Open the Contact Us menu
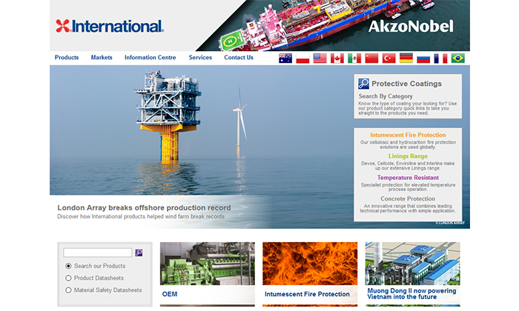This screenshot has height=311, width=519. (239, 58)
